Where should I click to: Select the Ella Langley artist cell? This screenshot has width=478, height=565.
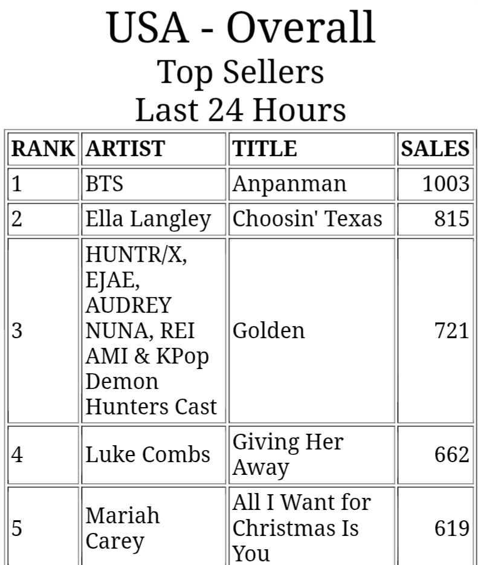tap(148, 219)
